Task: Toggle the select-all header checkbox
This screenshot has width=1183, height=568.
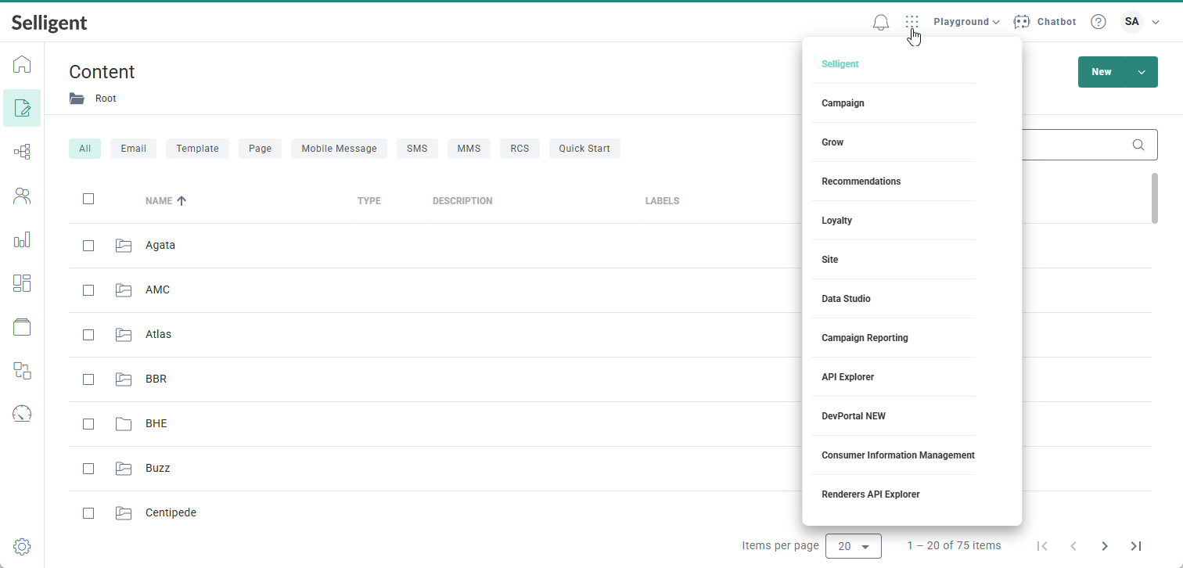Action: (x=88, y=199)
